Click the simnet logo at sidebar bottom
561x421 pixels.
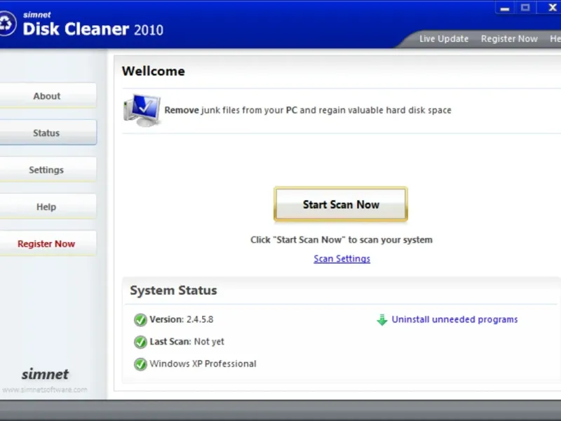pyautogui.click(x=45, y=374)
